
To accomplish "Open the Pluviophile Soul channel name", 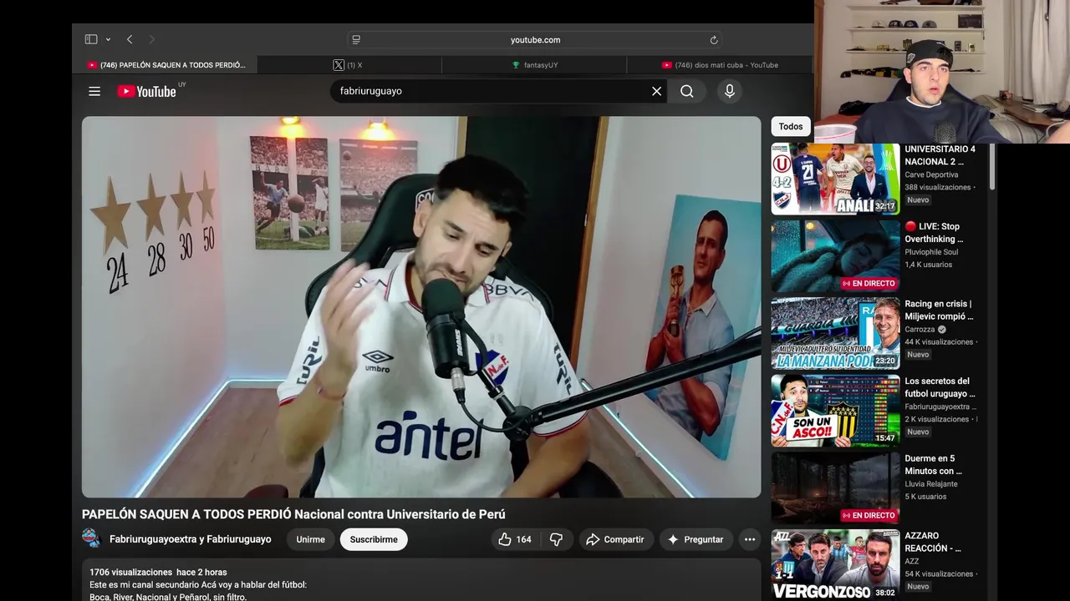I will pyautogui.click(x=931, y=252).
